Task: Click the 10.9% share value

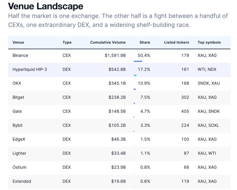Action: [144, 83]
